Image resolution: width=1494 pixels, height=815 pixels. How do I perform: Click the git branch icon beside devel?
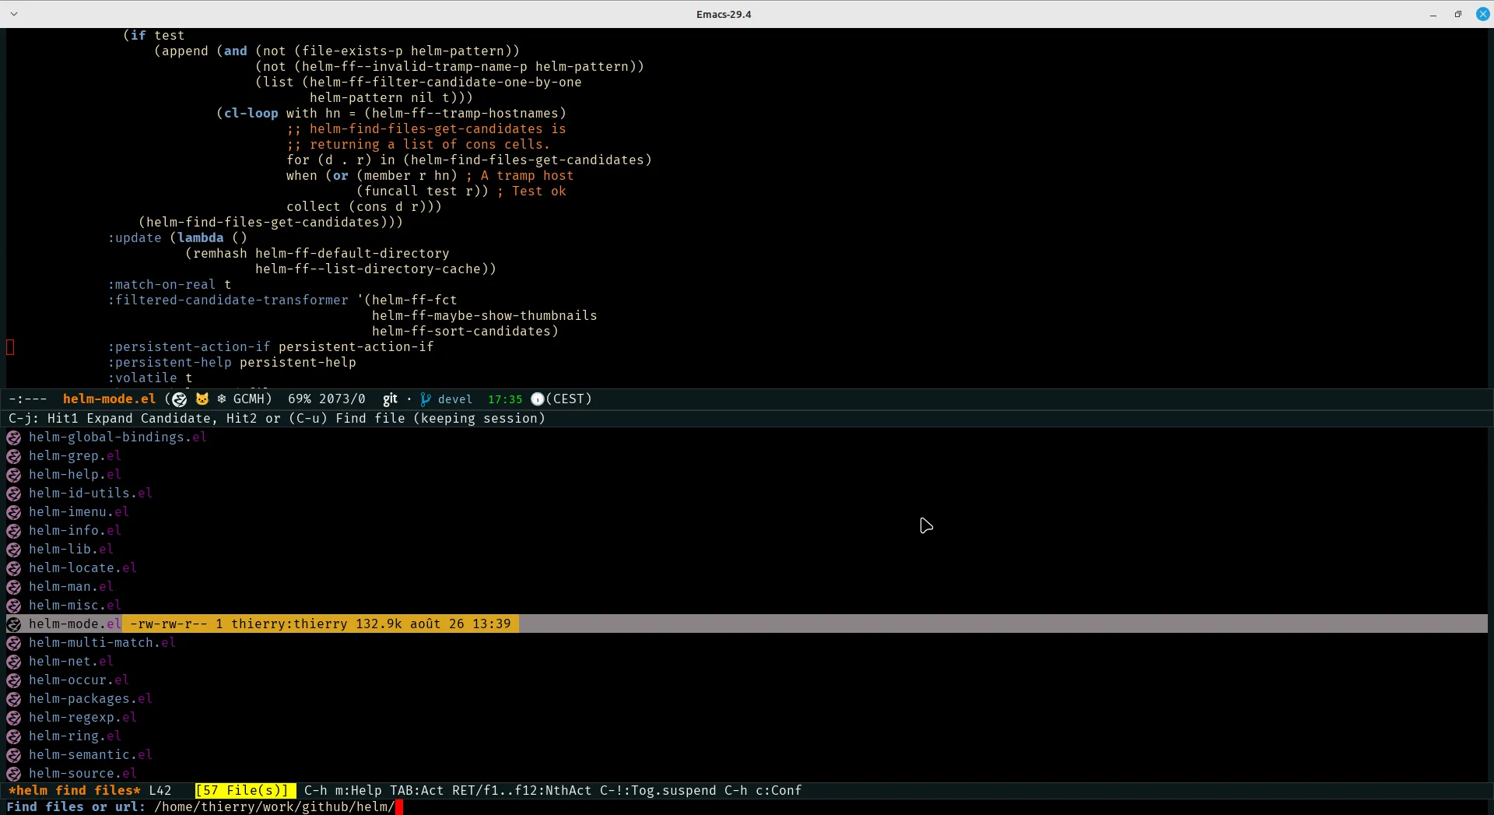tap(426, 399)
